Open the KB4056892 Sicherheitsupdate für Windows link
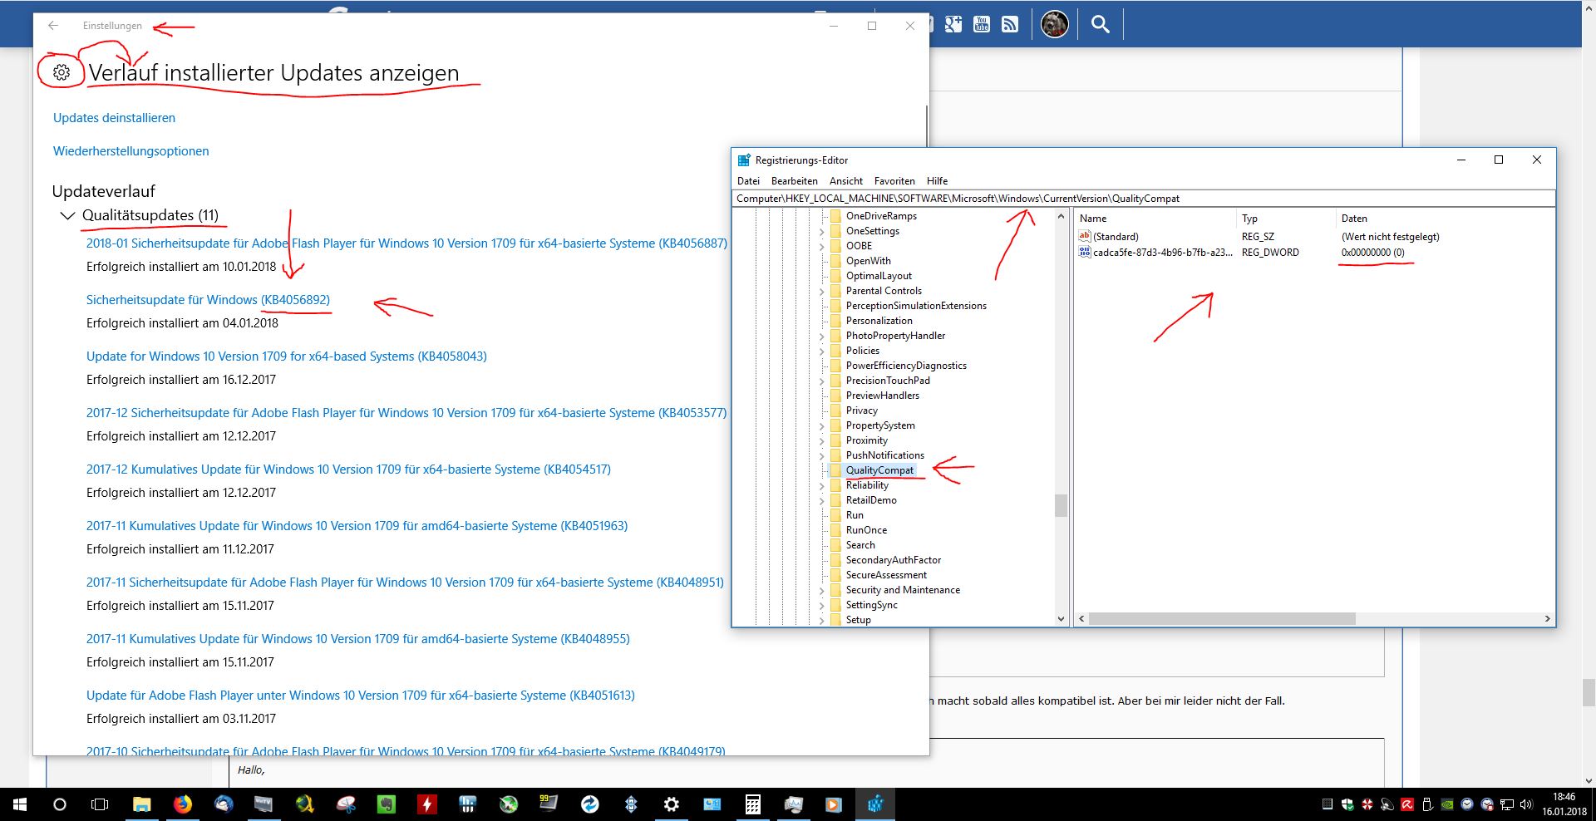The height and width of the screenshot is (821, 1596). pos(208,300)
